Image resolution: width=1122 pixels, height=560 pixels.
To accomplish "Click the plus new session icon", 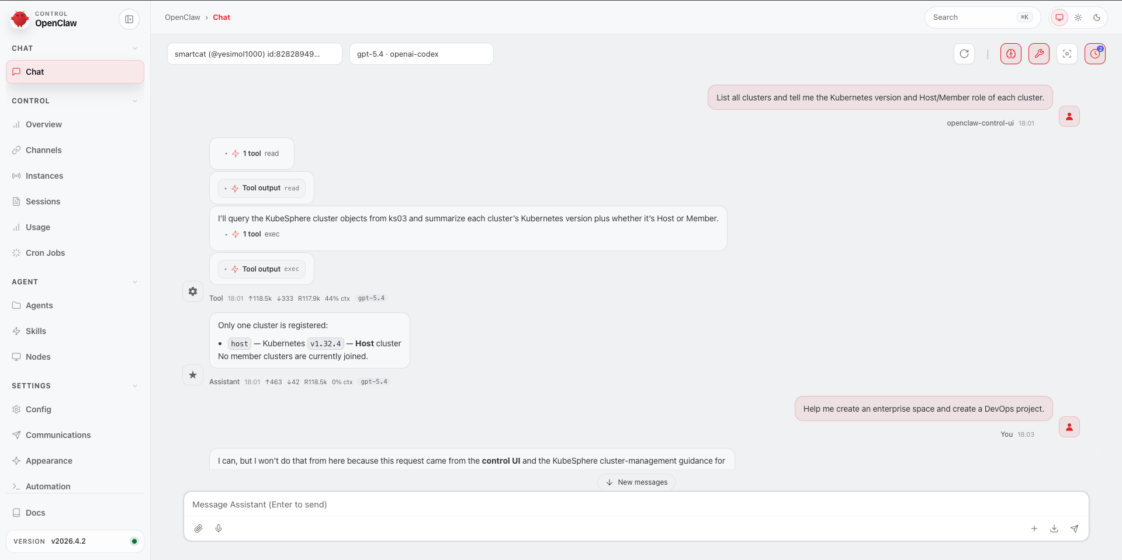I will tap(1034, 528).
